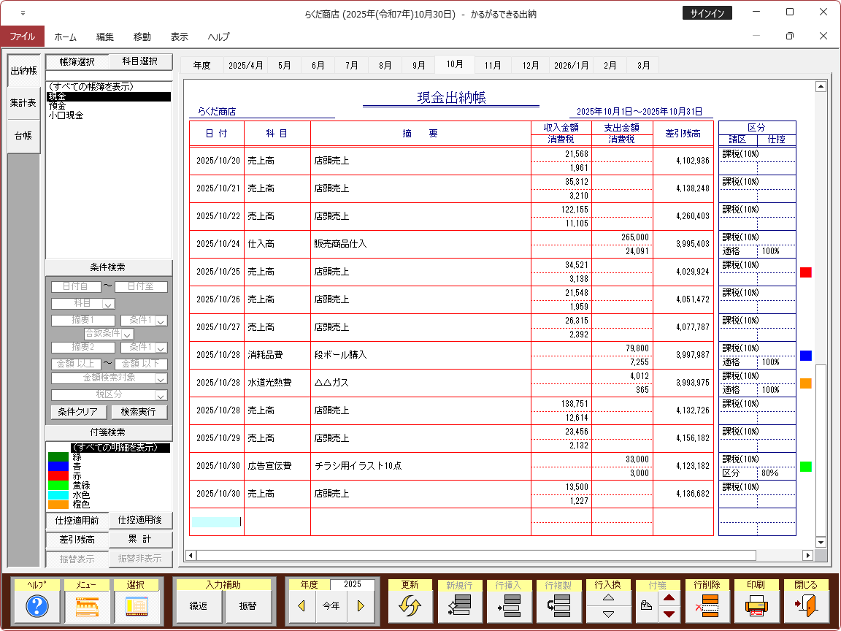Switch to the 11月 month tab
841x631 pixels.
coord(493,65)
